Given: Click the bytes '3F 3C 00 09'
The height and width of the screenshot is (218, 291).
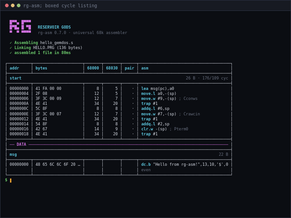Looking at the screenshot, I should tap(48, 99).
